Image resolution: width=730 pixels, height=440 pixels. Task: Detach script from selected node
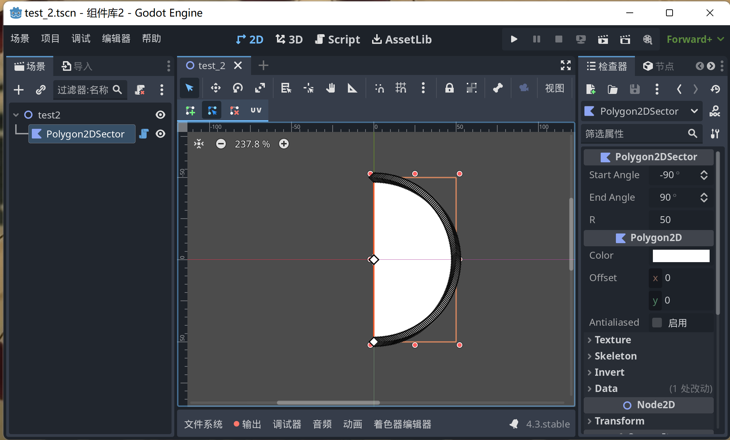coord(139,90)
